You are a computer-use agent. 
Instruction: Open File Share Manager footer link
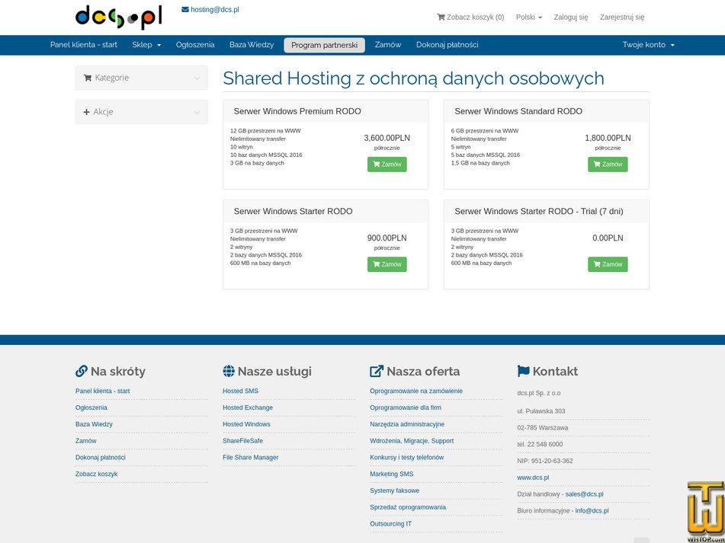click(x=251, y=458)
